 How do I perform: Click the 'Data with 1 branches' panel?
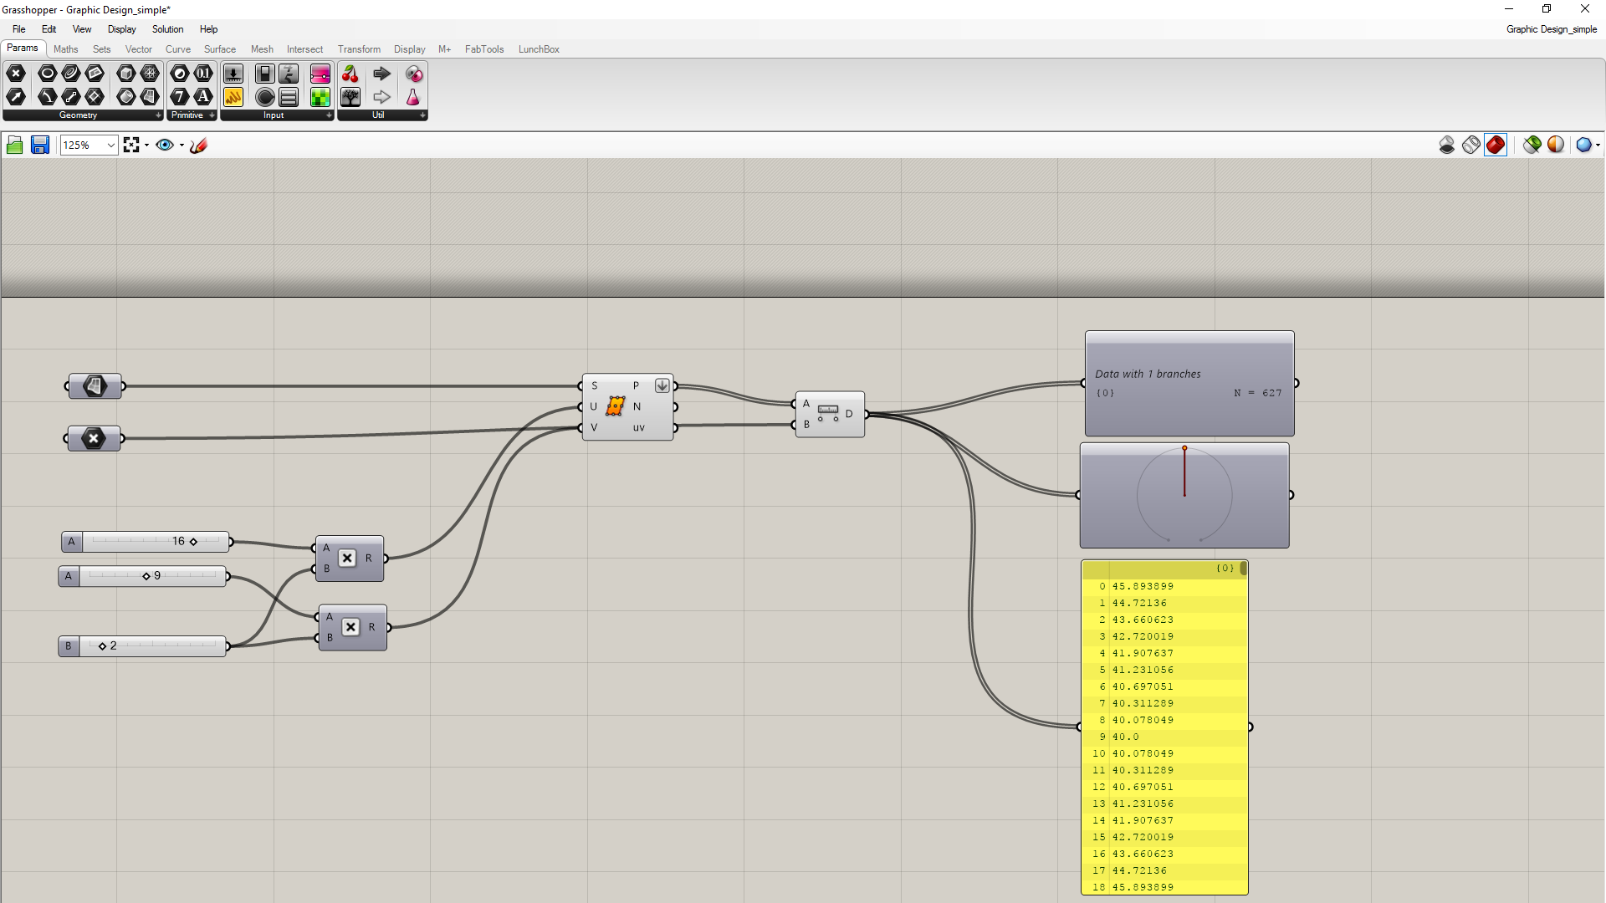tap(1189, 384)
